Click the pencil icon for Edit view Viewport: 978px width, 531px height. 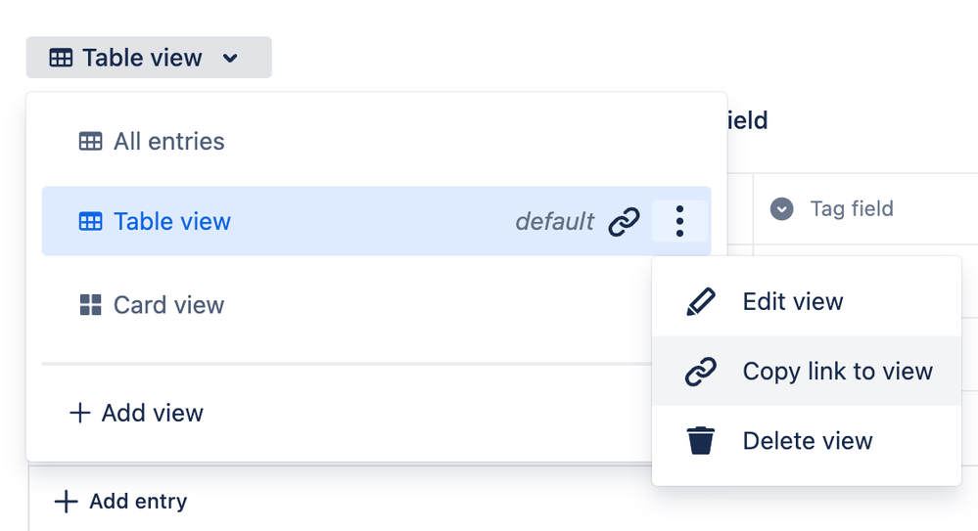(x=700, y=301)
